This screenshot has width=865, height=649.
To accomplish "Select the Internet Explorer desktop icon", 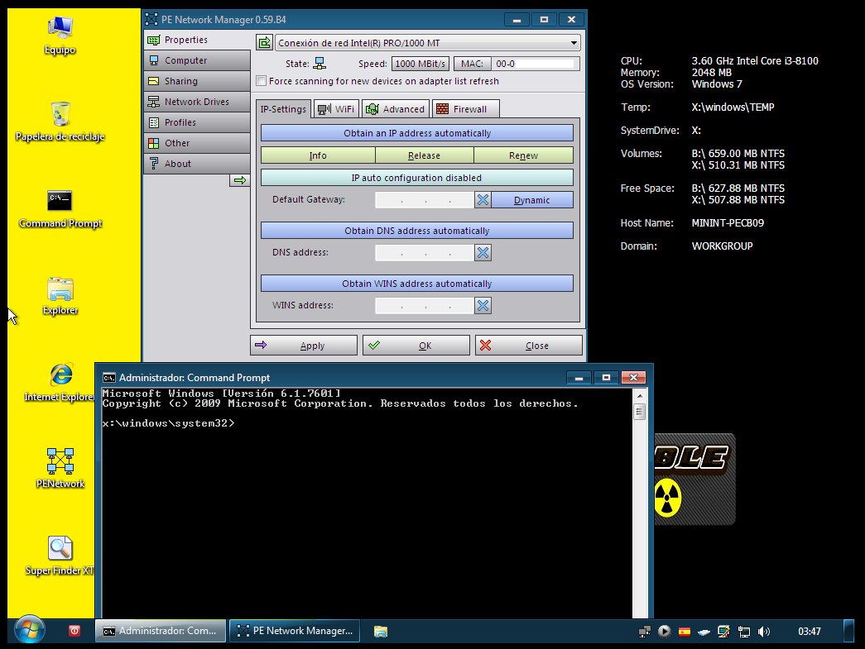I will coord(60,382).
